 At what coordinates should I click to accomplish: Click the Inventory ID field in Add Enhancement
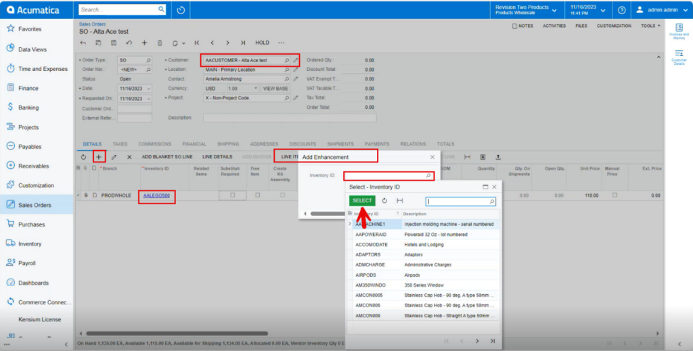(388, 176)
